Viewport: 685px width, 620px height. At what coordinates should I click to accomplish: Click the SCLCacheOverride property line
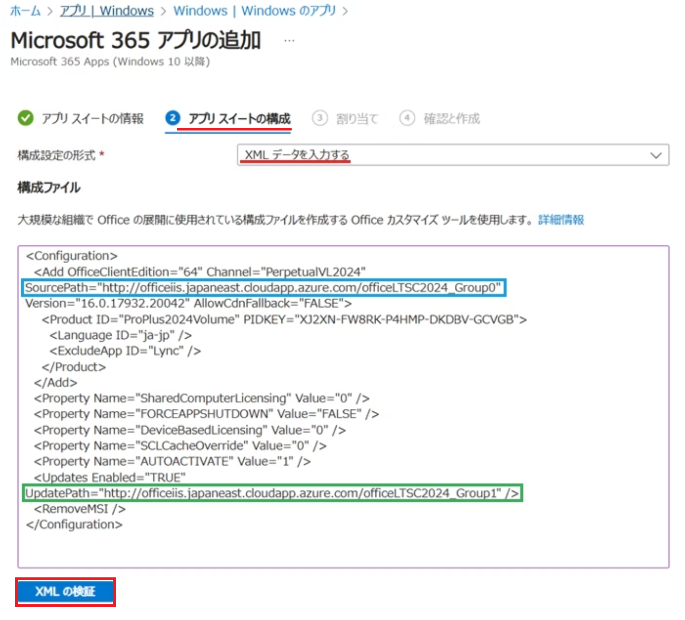point(180,446)
